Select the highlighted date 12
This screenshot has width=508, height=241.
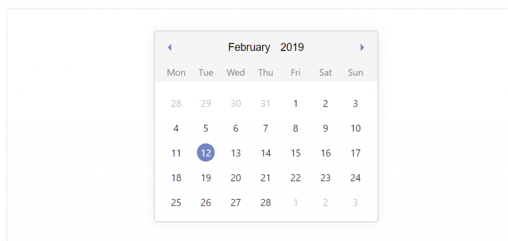pyautogui.click(x=206, y=153)
